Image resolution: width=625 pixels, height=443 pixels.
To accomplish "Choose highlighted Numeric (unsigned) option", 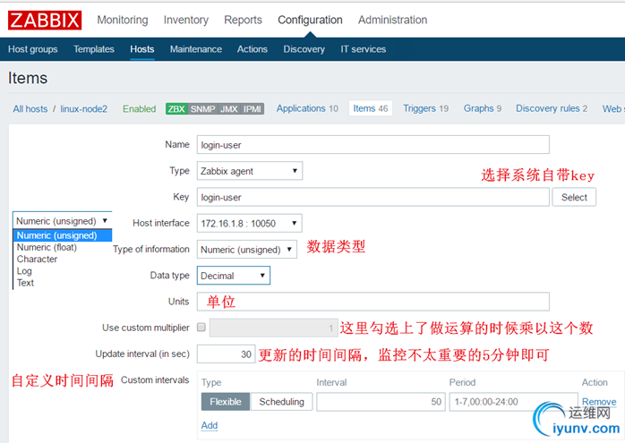I will (63, 235).
